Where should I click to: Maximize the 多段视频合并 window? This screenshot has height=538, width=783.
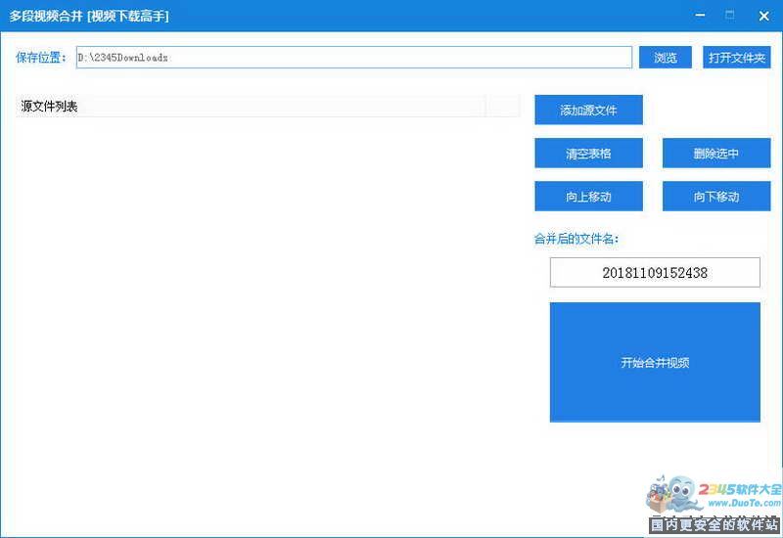pos(730,16)
